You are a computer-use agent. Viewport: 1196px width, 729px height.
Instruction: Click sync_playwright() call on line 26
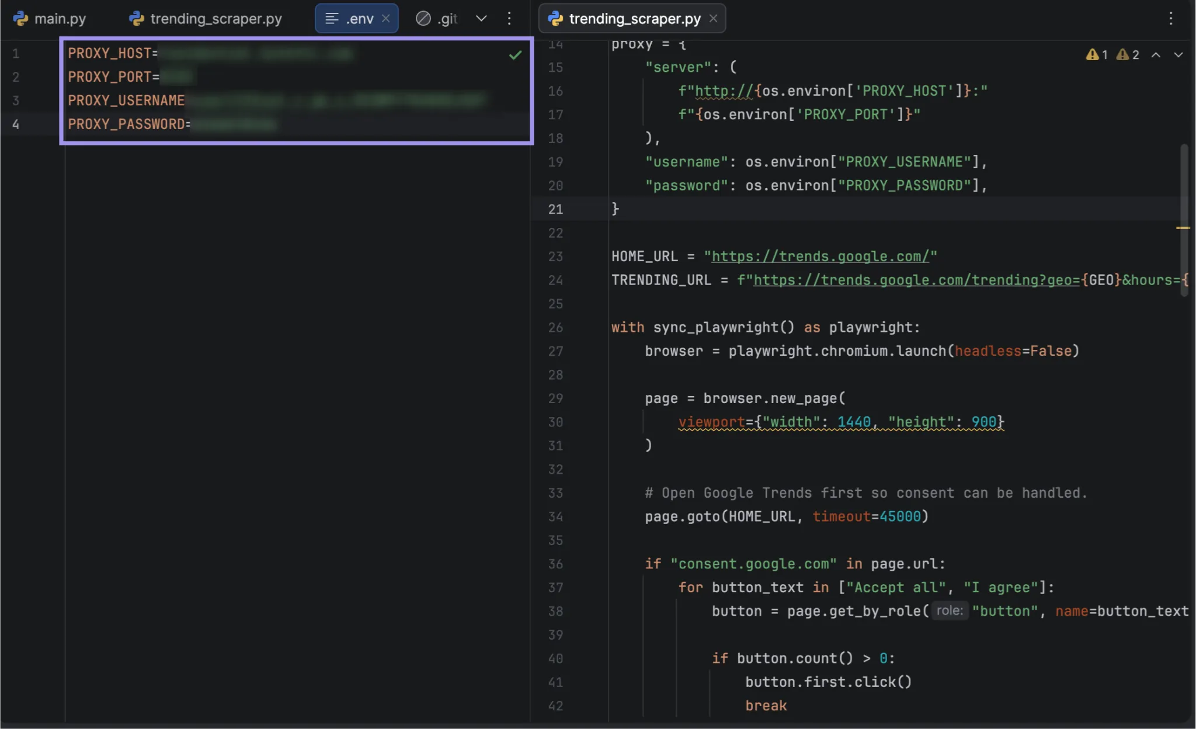(x=724, y=327)
